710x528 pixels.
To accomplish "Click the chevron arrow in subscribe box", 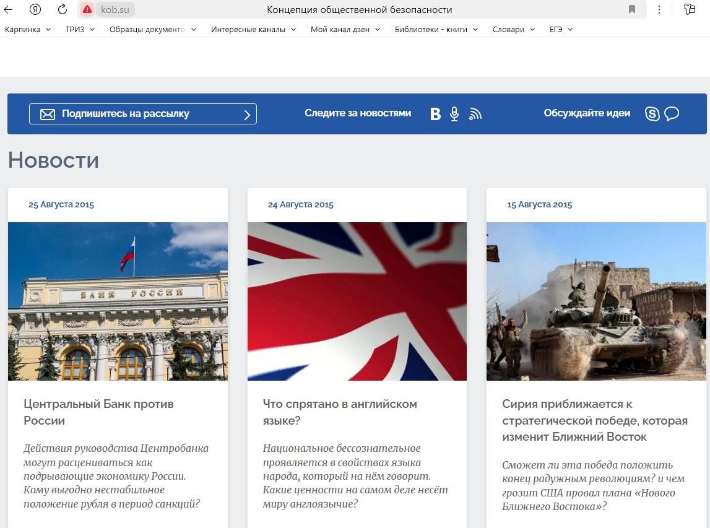I will pos(247,115).
